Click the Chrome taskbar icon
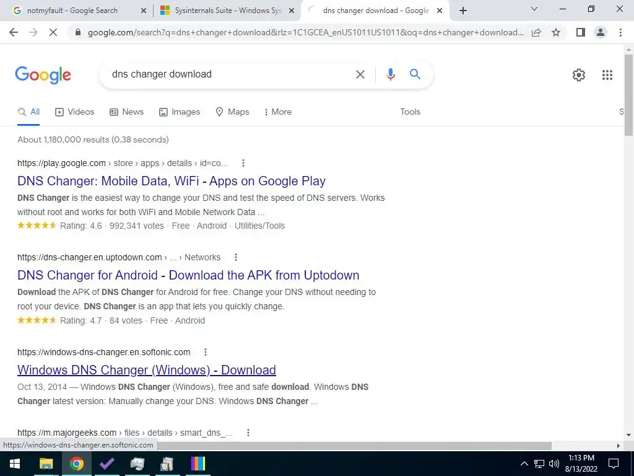The height and width of the screenshot is (476, 634). (x=76, y=464)
